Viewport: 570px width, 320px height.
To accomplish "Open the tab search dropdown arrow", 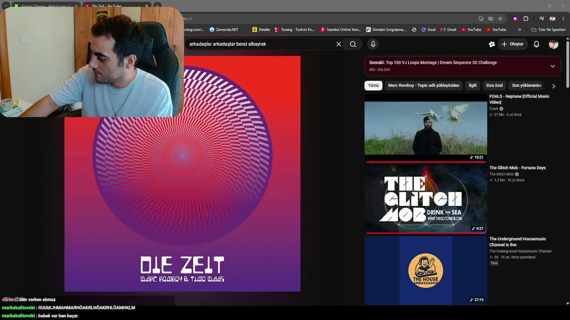I will 5,6.
